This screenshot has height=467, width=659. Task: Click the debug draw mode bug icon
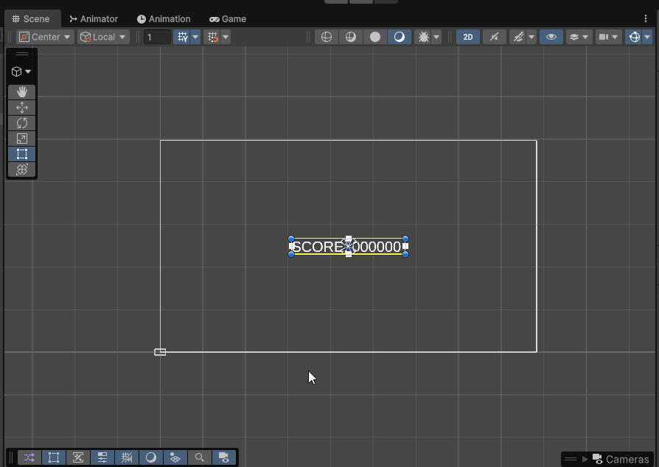(424, 37)
